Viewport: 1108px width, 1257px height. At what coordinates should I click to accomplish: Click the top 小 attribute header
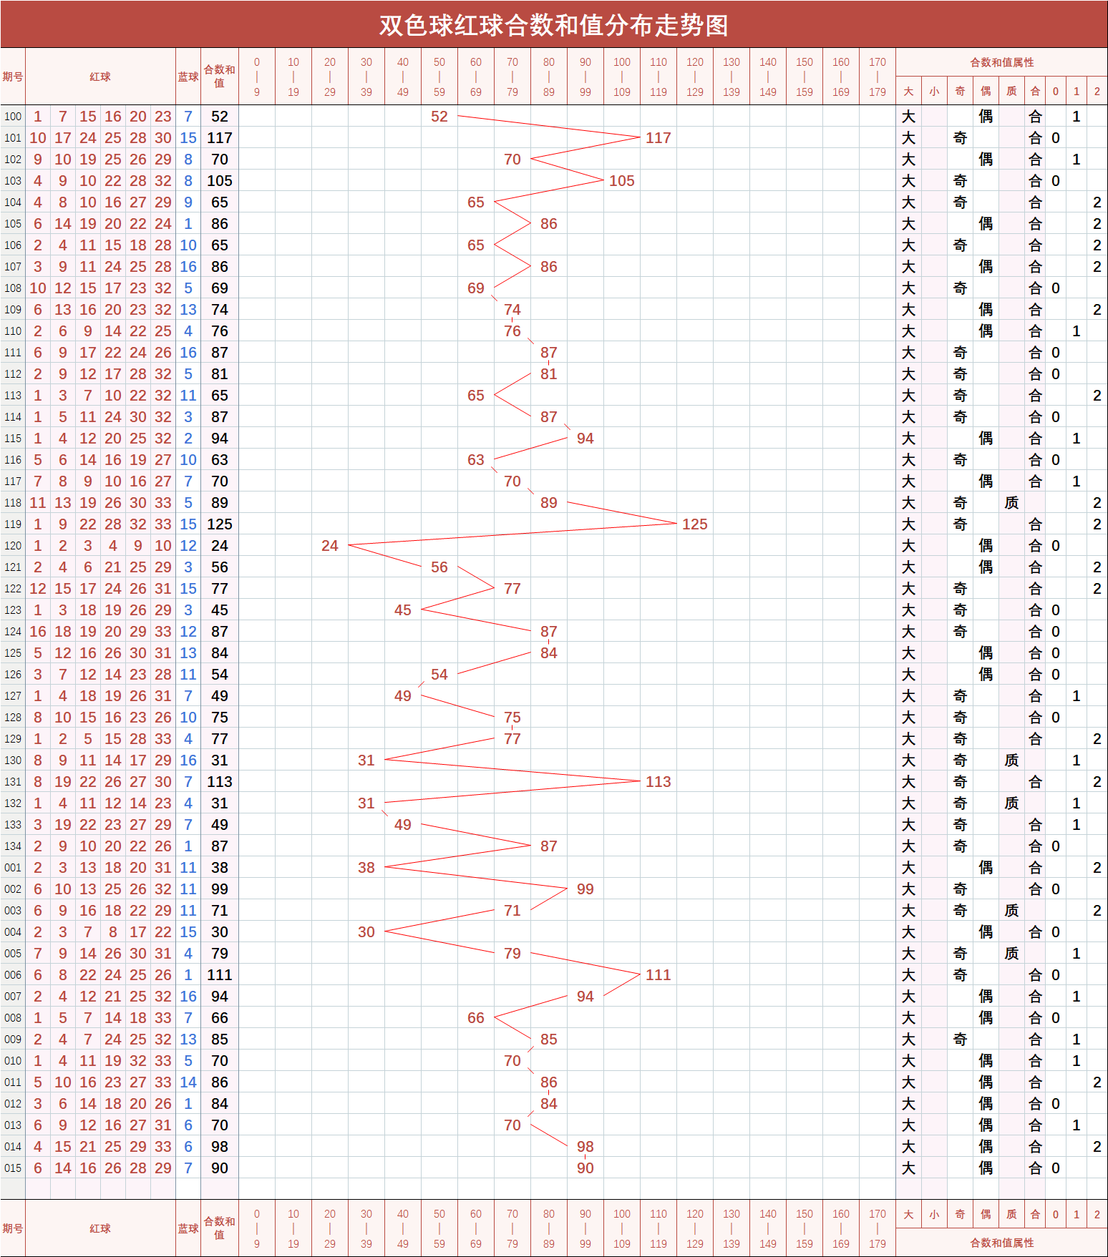click(933, 91)
